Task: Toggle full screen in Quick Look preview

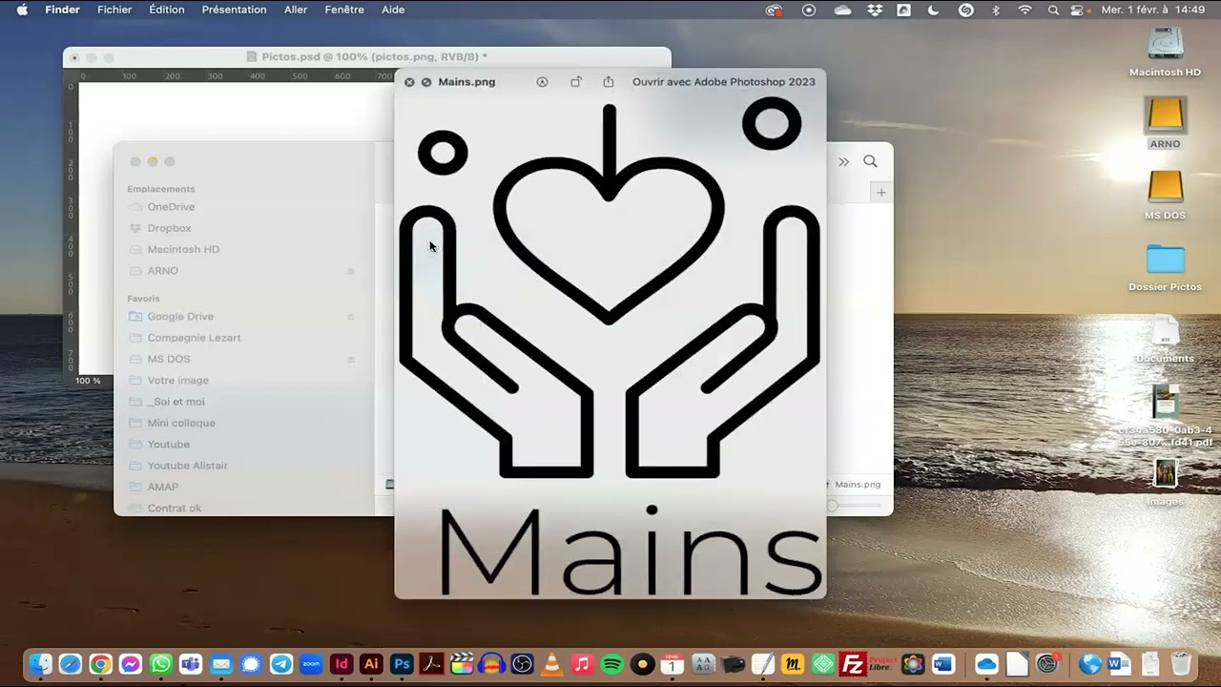Action: pyautogui.click(x=426, y=82)
